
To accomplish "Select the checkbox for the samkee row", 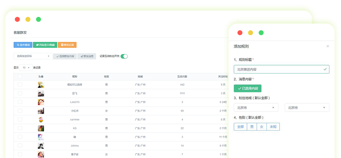I will coord(20,119).
